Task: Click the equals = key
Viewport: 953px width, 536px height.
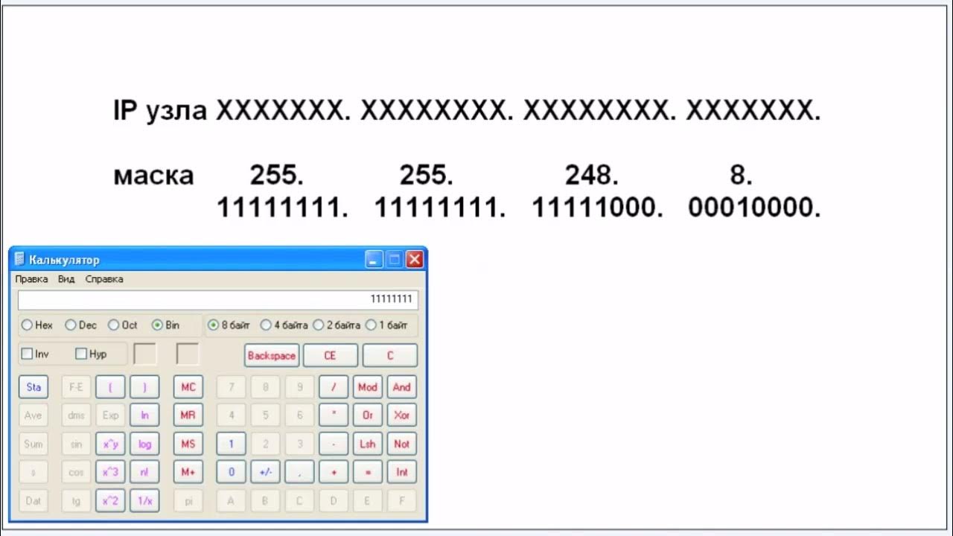Action: (x=368, y=472)
